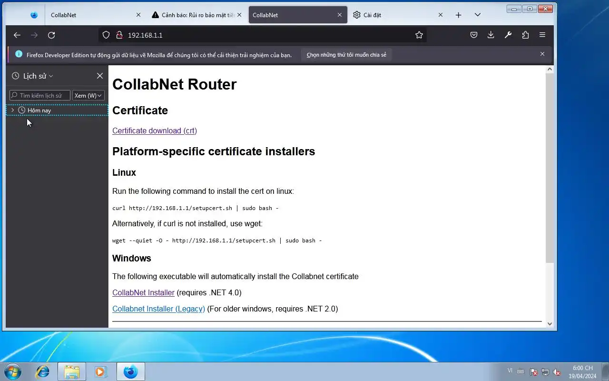
Task: Close the active CollabNet tab
Action: pyautogui.click(x=340, y=15)
